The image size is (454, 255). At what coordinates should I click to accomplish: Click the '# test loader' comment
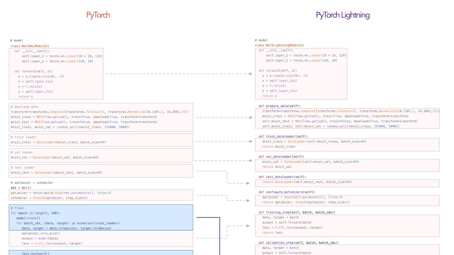click(23, 167)
